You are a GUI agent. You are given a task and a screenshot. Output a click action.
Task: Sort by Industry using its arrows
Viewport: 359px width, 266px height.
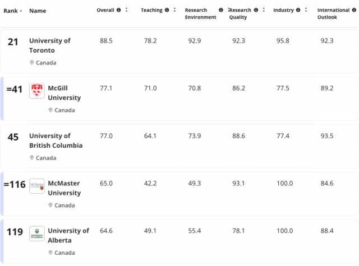pyautogui.click(x=306, y=10)
